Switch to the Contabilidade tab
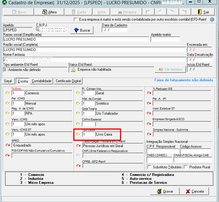Viewport: 219px width, 202px height. (42, 81)
